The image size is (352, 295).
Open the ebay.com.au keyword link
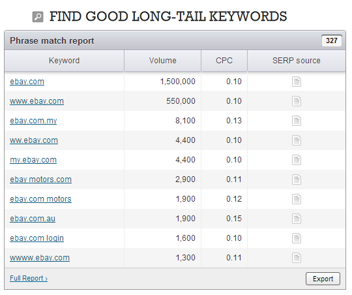click(x=33, y=219)
